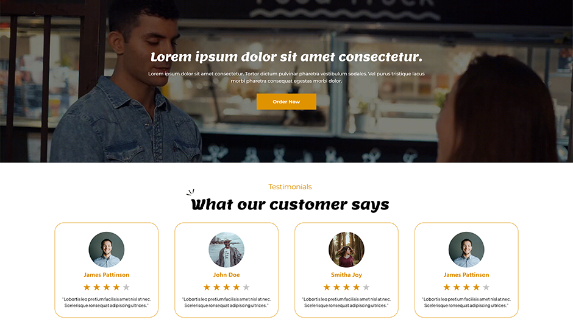Click grey fifth star under John Doe
Viewport: 573px width, 325px height.
(x=246, y=287)
